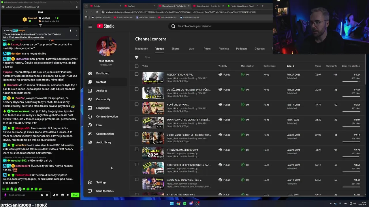Check the OldBoy Game Podcast 25 row

coord(137,134)
